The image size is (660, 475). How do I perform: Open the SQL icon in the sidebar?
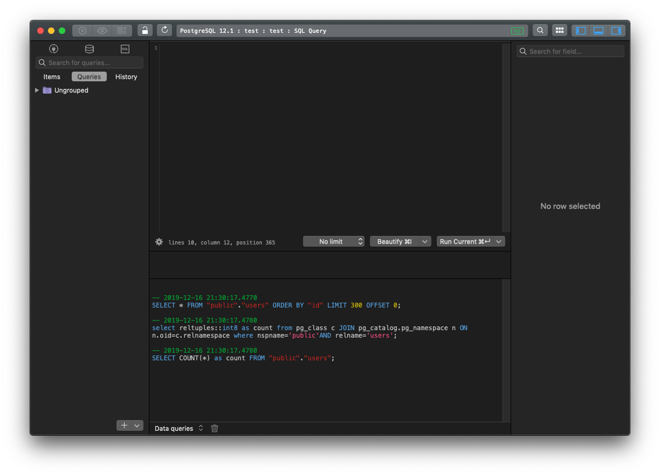click(125, 49)
